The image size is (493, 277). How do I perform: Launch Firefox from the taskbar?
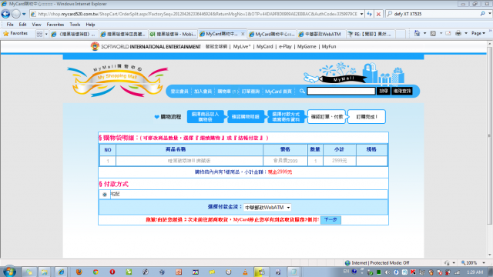(x=79, y=272)
